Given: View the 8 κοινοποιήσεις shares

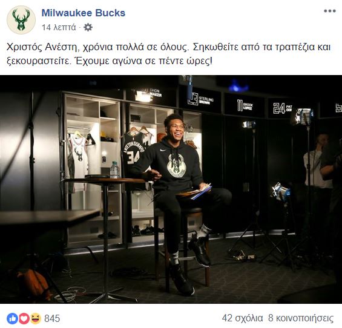Looking at the screenshot, I should (x=301, y=318).
